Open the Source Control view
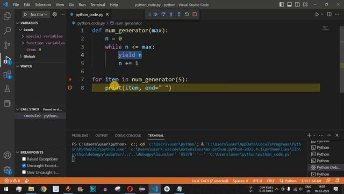 7,45
